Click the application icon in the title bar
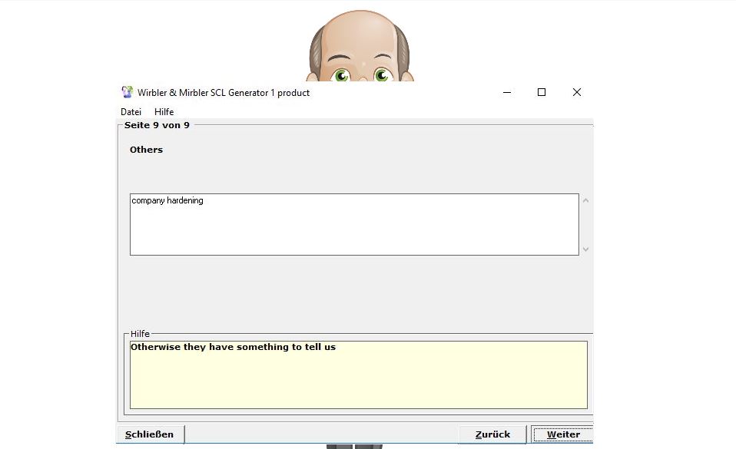 tap(128, 92)
